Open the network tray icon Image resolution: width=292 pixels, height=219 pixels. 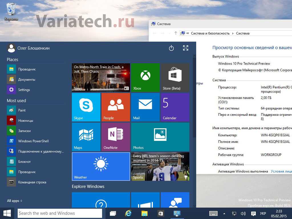[x=234, y=213]
